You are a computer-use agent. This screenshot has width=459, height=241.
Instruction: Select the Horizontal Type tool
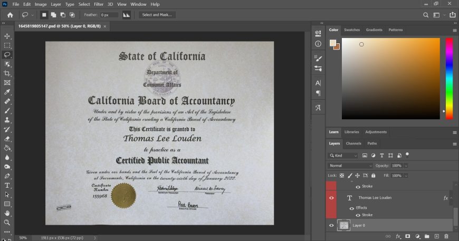coord(7,186)
